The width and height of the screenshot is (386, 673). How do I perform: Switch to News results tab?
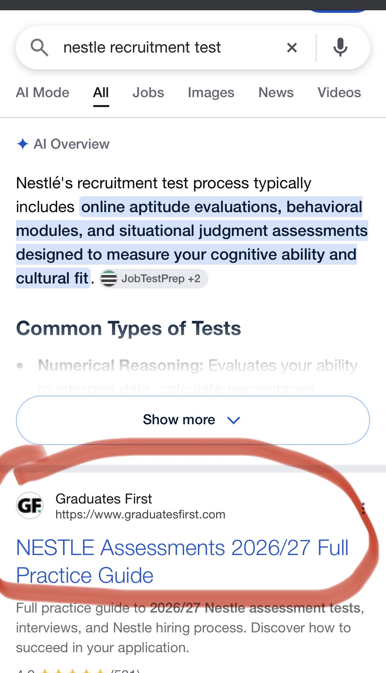coord(276,93)
